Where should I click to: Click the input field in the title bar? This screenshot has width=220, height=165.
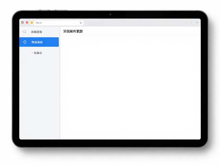(59, 23)
